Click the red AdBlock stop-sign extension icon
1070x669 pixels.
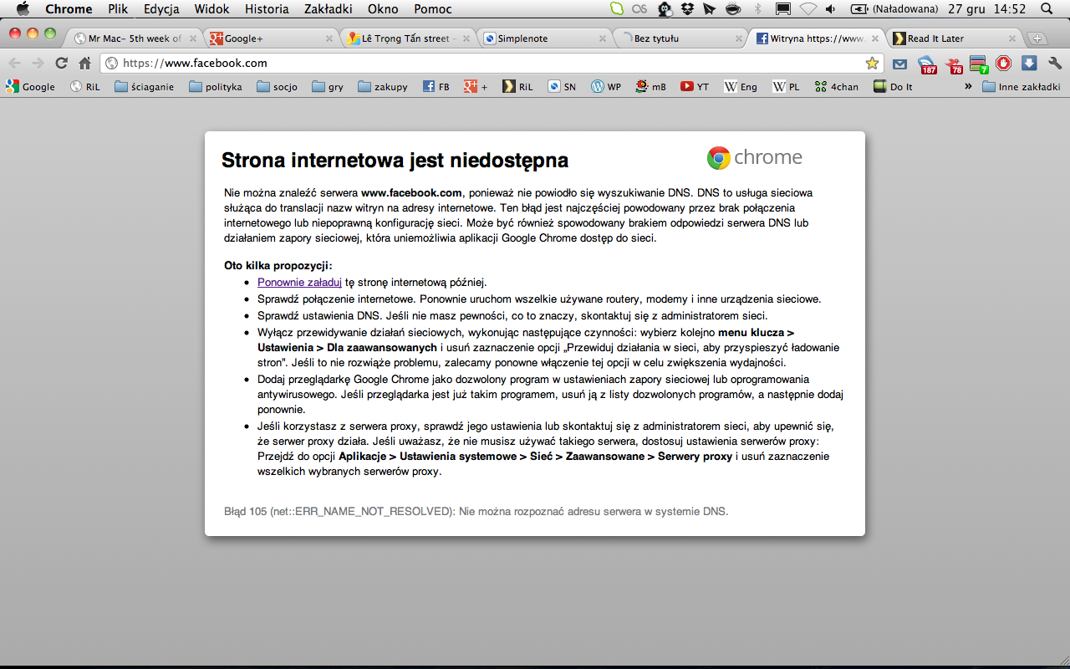pyautogui.click(x=1003, y=63)
